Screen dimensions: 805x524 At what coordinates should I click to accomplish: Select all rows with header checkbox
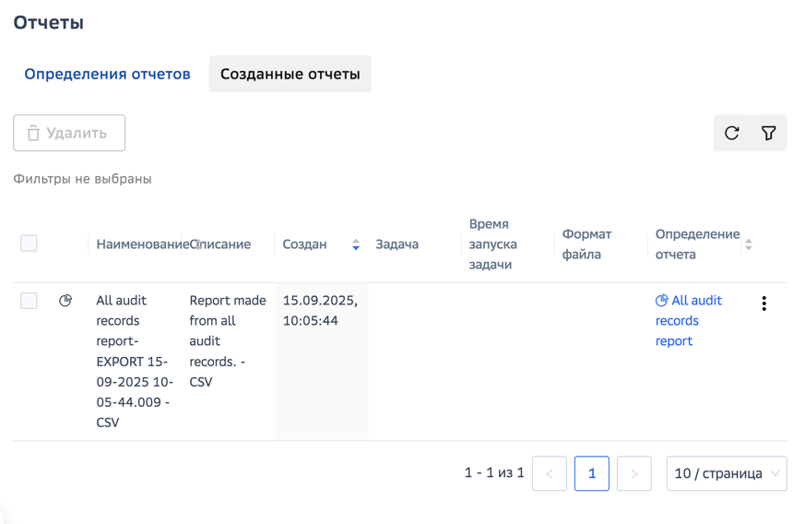(x=29, y=243)
